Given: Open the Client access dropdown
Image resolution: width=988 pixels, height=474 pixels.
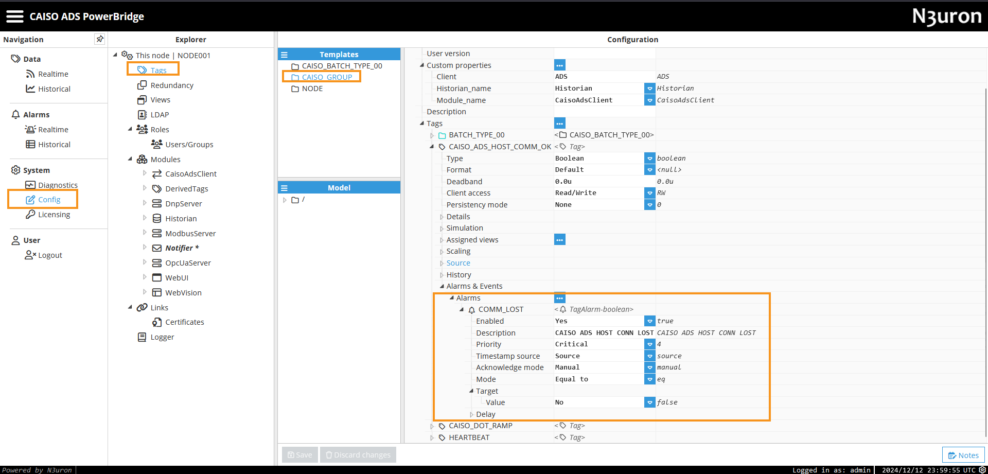Looking at the screenshot, I should click(649, 193).
